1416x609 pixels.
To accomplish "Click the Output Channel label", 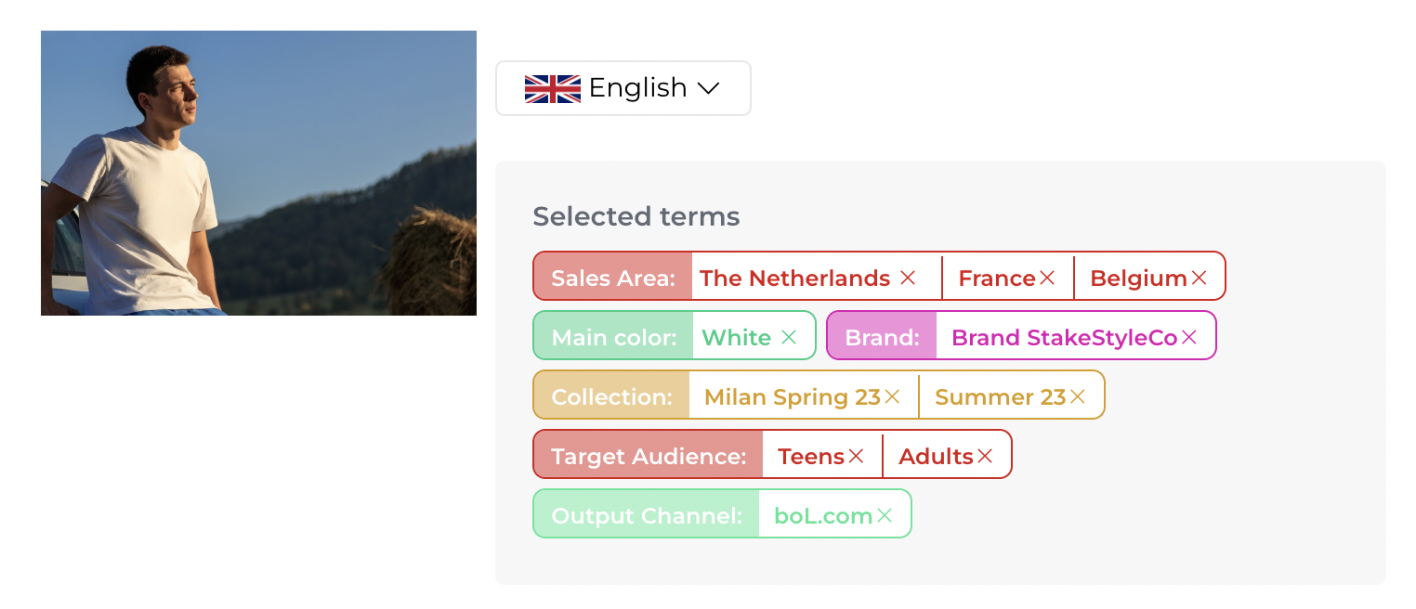I will 647,515.
